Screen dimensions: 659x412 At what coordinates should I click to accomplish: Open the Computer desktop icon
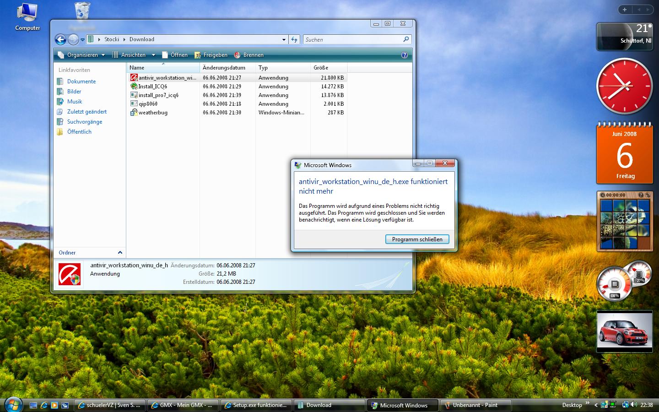(x=27, y=16)
